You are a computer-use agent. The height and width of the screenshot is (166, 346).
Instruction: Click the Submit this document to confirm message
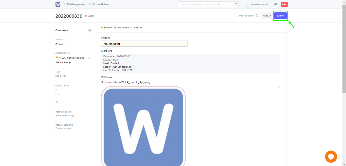click(123, 28)
